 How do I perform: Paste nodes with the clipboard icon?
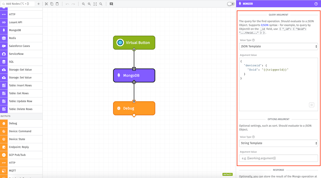point(57,4)
